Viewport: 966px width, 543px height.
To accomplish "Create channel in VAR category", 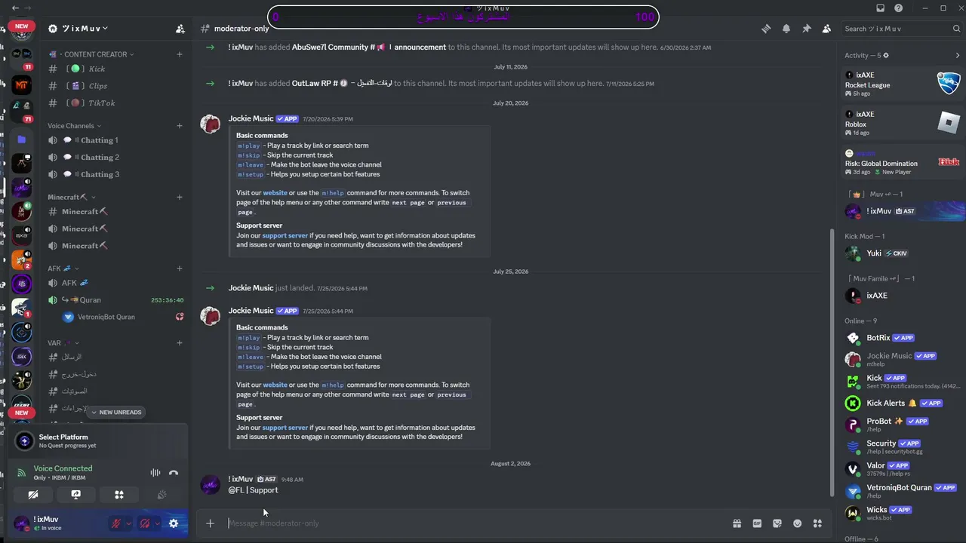I will (x=180, y=343).
